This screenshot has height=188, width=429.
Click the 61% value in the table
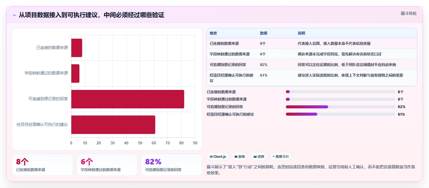point(264,75)
